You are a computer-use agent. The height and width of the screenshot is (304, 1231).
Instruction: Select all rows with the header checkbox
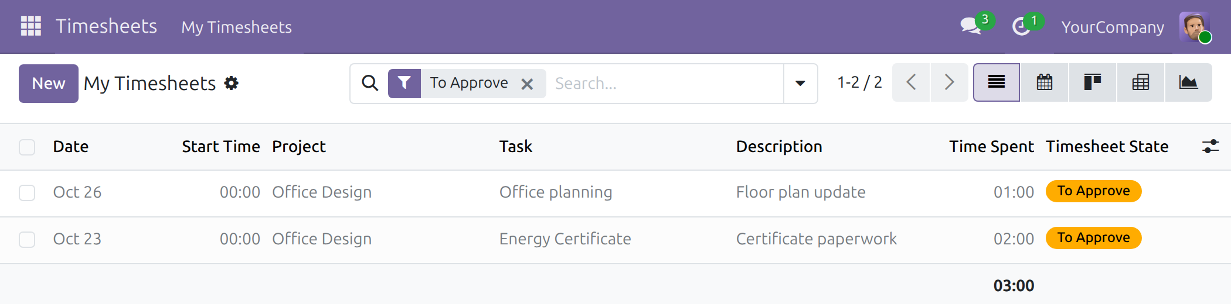(x=27, y=147)
